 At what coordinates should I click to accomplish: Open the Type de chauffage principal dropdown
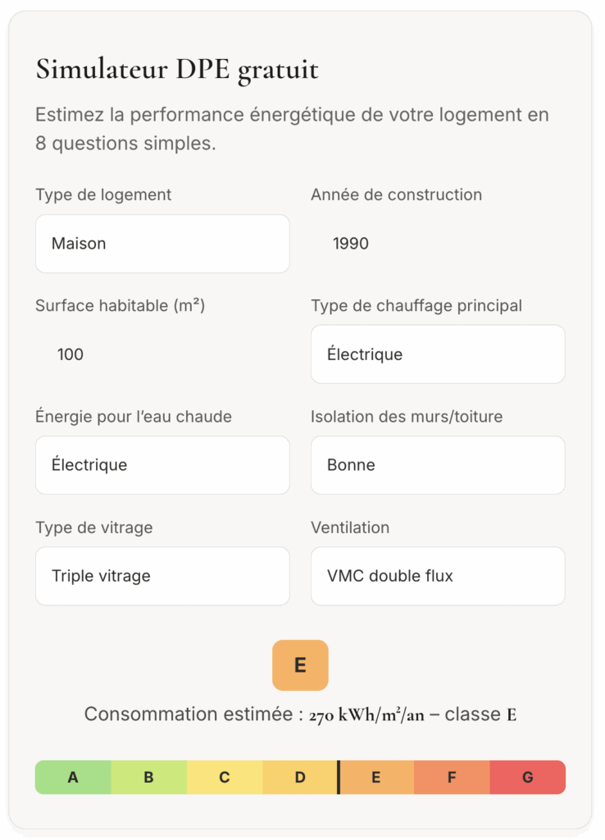point(437,354)
